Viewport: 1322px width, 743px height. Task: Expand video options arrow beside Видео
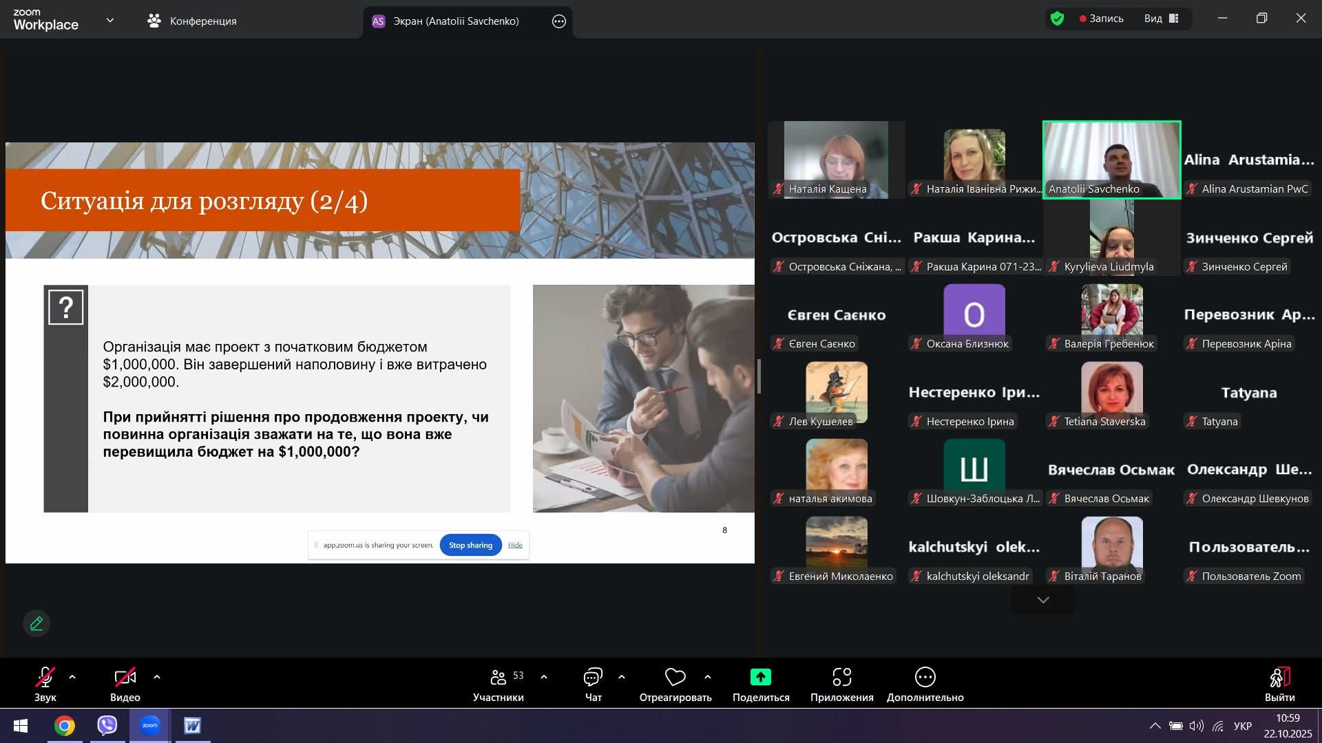pos(157,677)
